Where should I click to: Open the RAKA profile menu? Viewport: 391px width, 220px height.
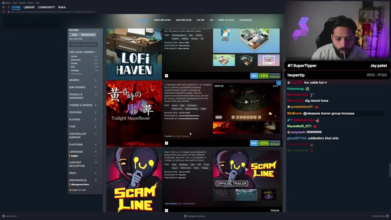coord(62,7)
